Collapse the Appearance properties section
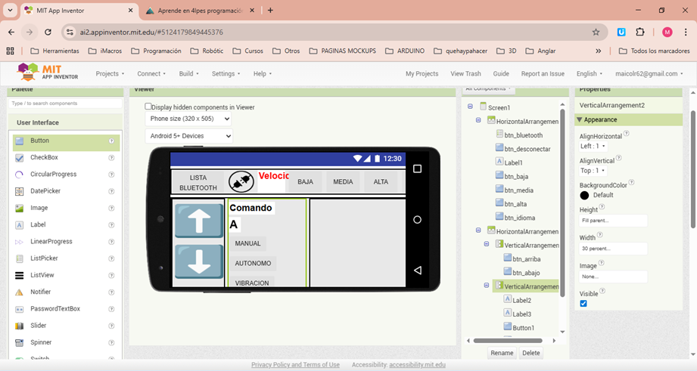Screen dimensions: 697x371 (580, 119)
